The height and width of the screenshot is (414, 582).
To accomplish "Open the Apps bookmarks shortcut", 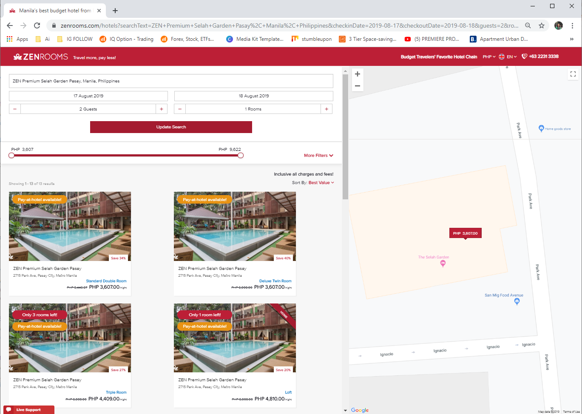I will (x=17, y=39).
